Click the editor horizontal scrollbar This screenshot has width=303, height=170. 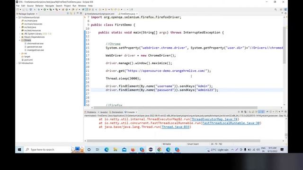176,108
